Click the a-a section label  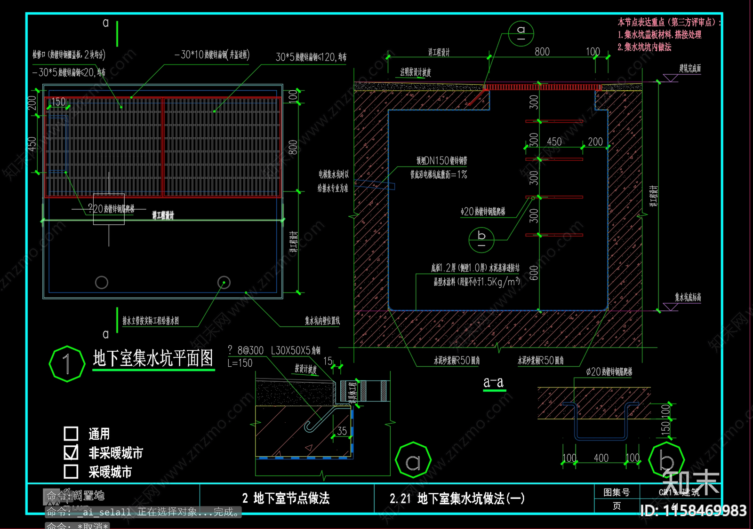(x=493, y=382)
